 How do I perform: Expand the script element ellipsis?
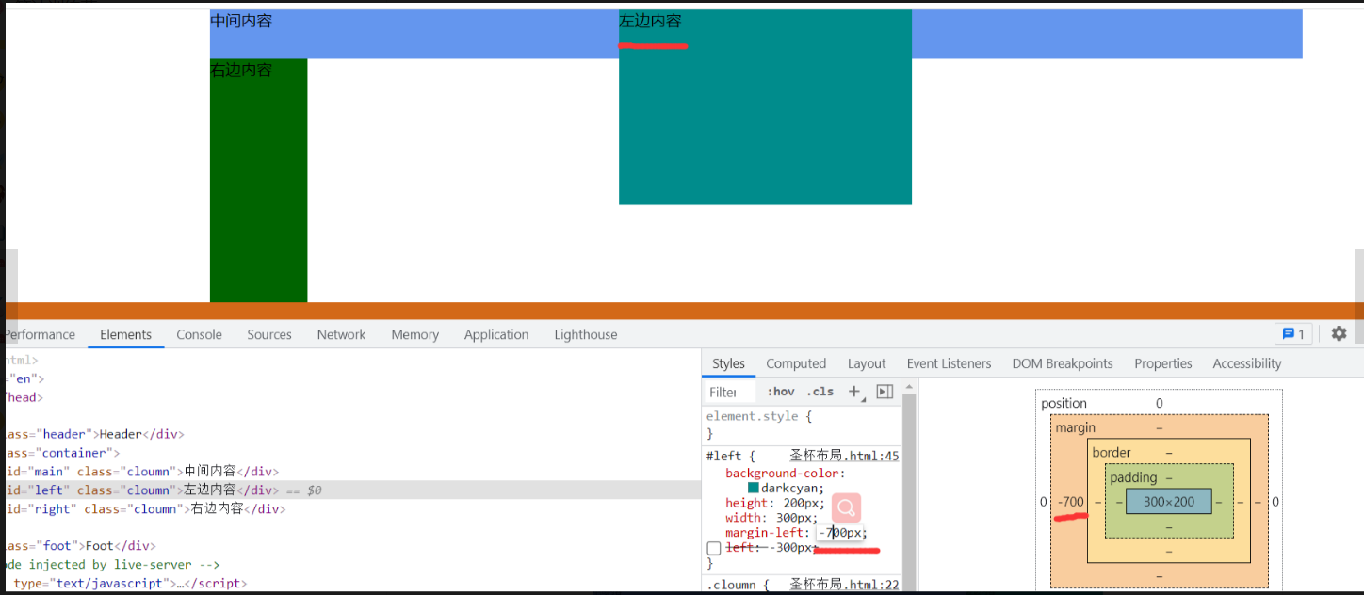tap(183, 584)
